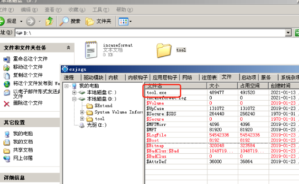The height and width of the screenshot is (184, 299).
Task: Open the 工具(T) menu
Action: tap(101, 9)
